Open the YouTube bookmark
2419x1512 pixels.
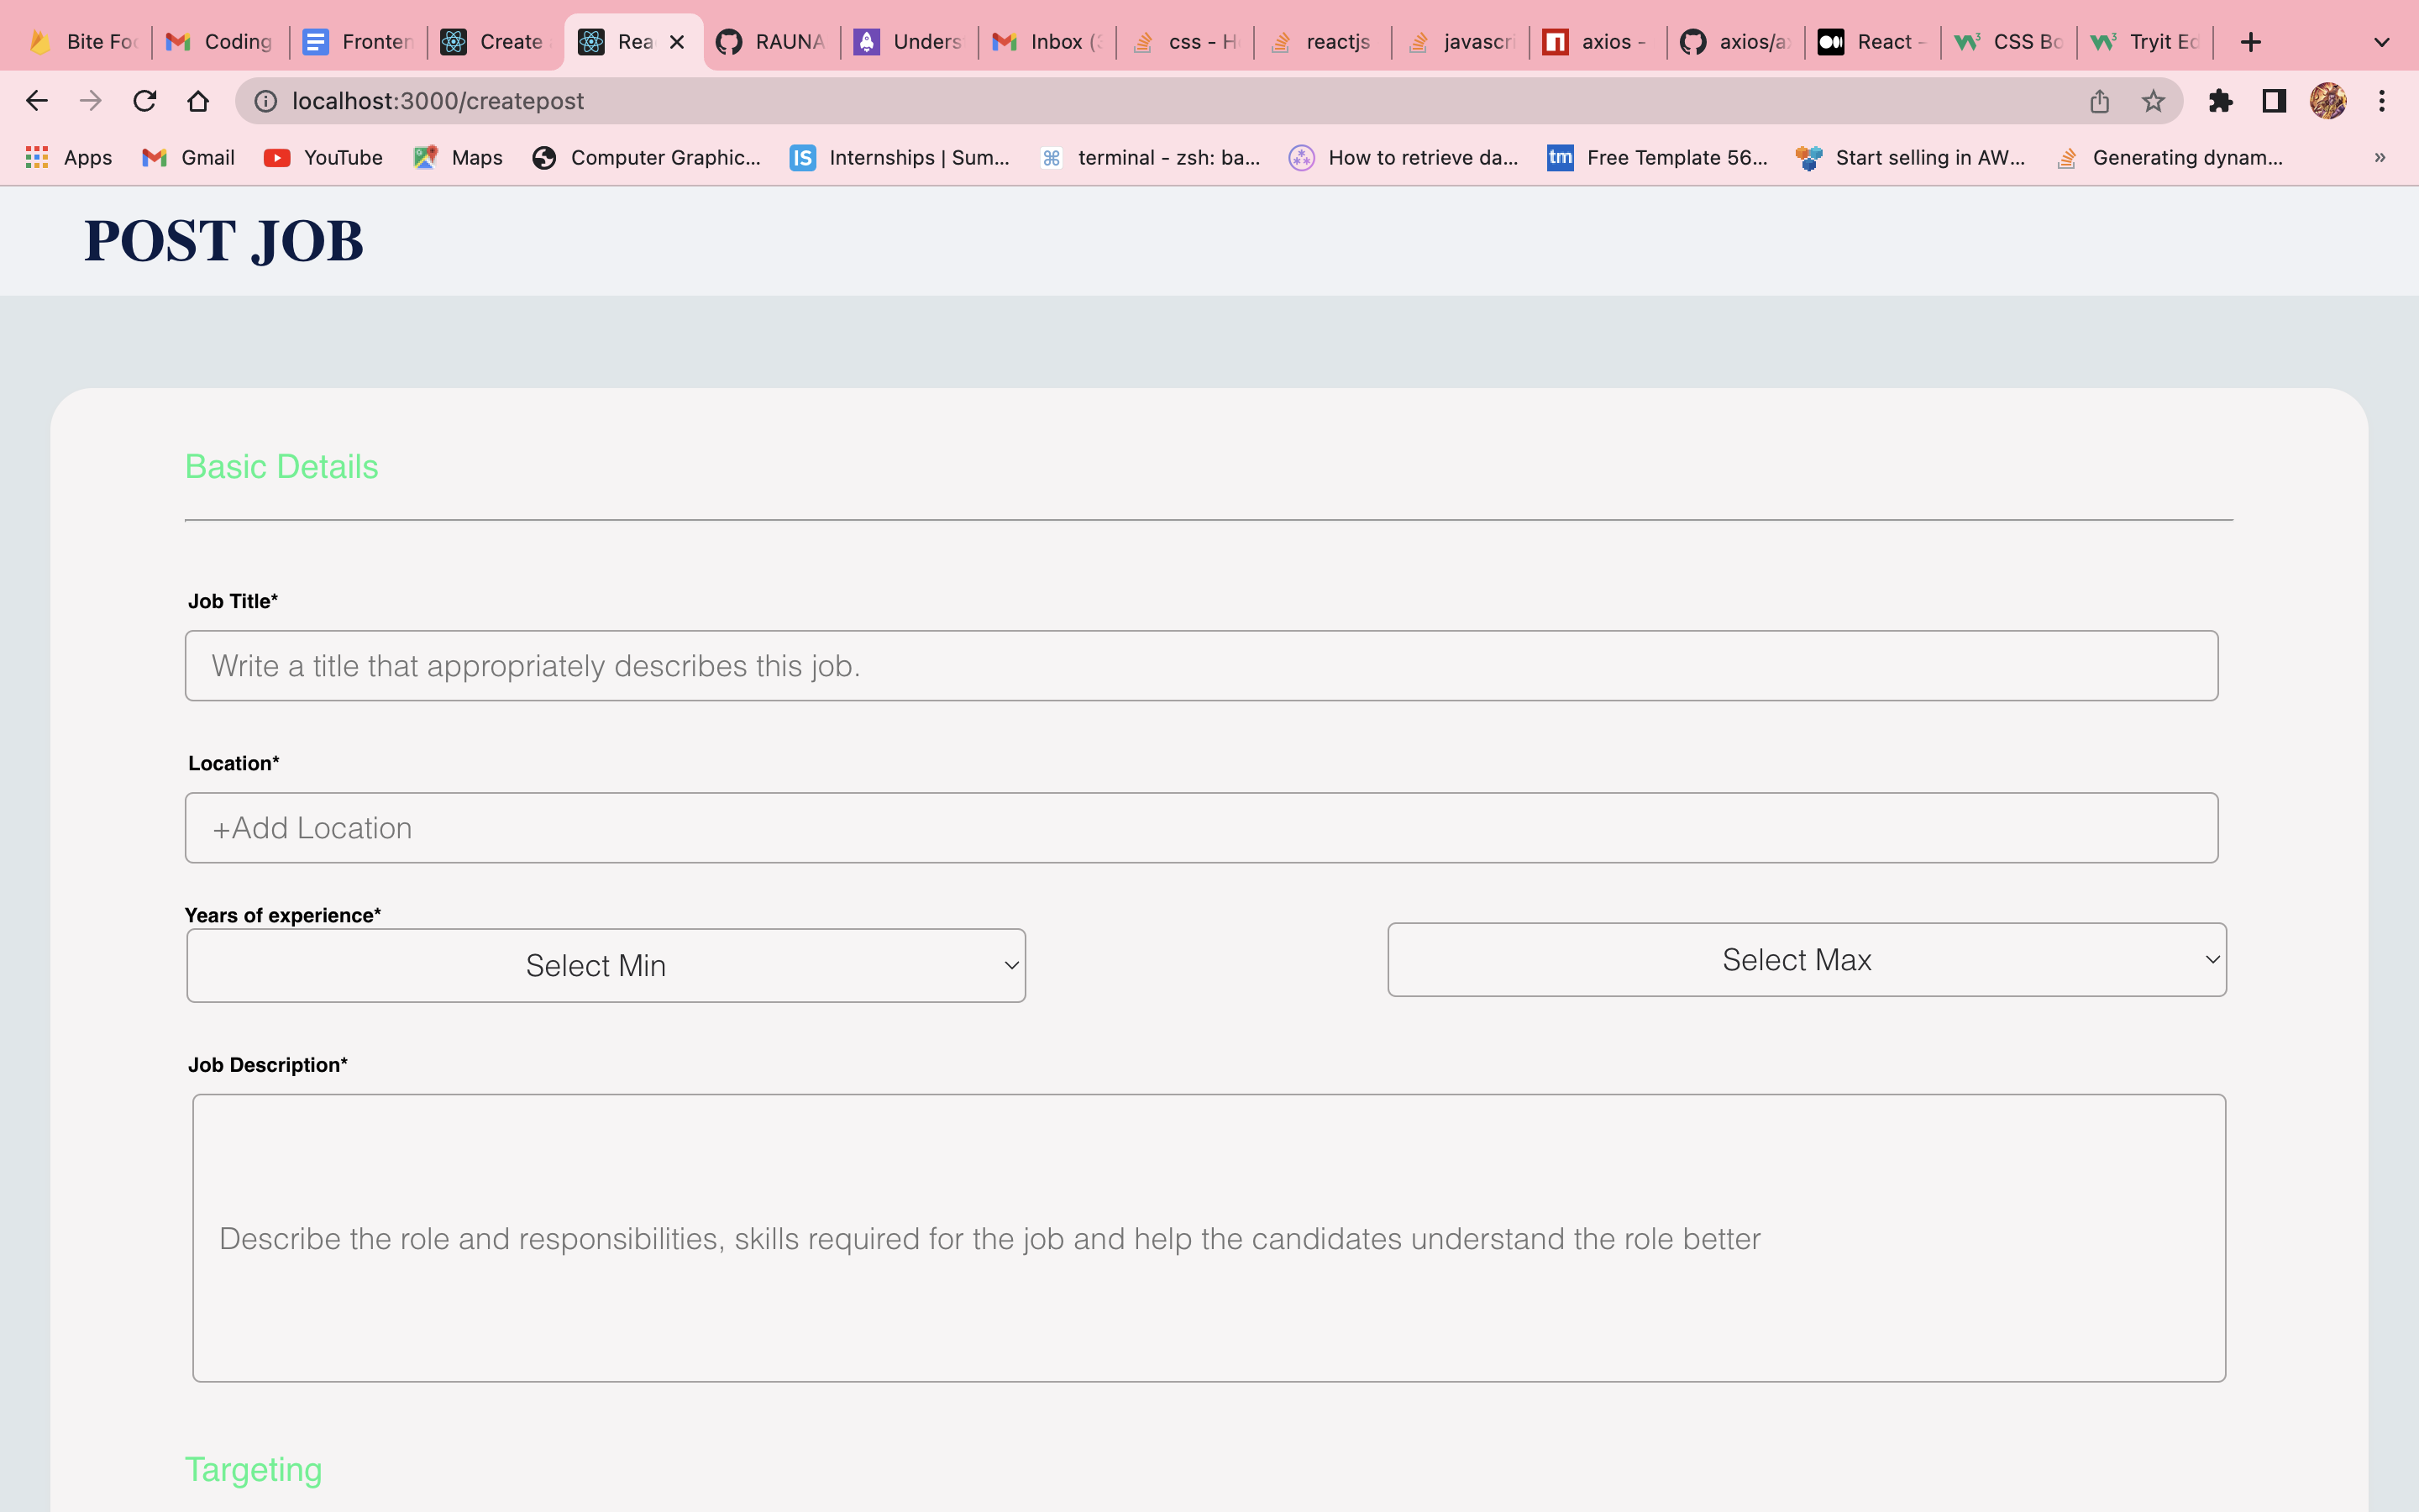click(x=322, y=157)
